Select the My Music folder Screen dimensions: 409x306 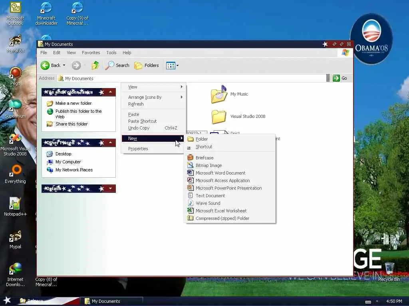click(x=229, y=94)
